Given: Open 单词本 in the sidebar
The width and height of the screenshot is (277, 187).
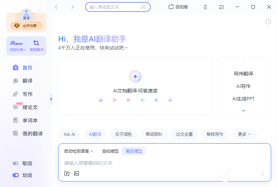Looking at the screenshot, I should [30, 121].
